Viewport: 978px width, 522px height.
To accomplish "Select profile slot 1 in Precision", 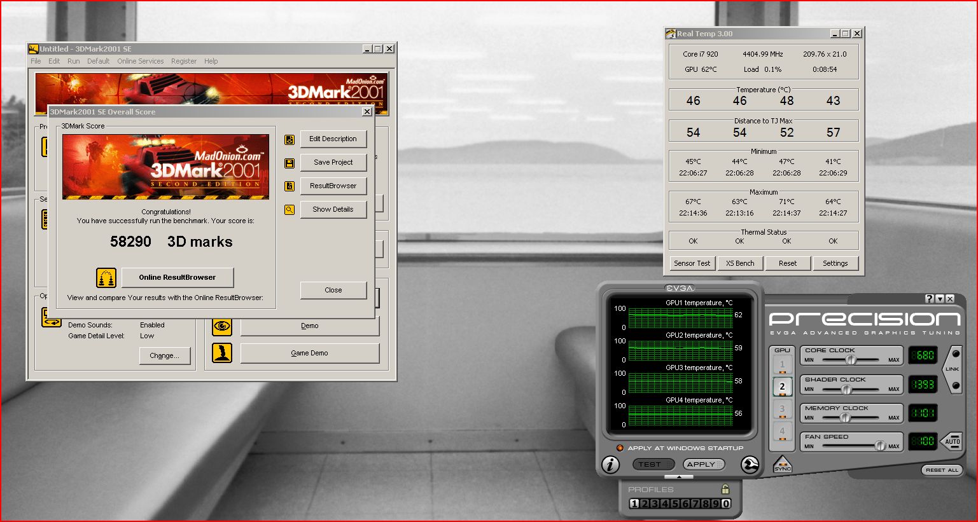I will [634, 504].
